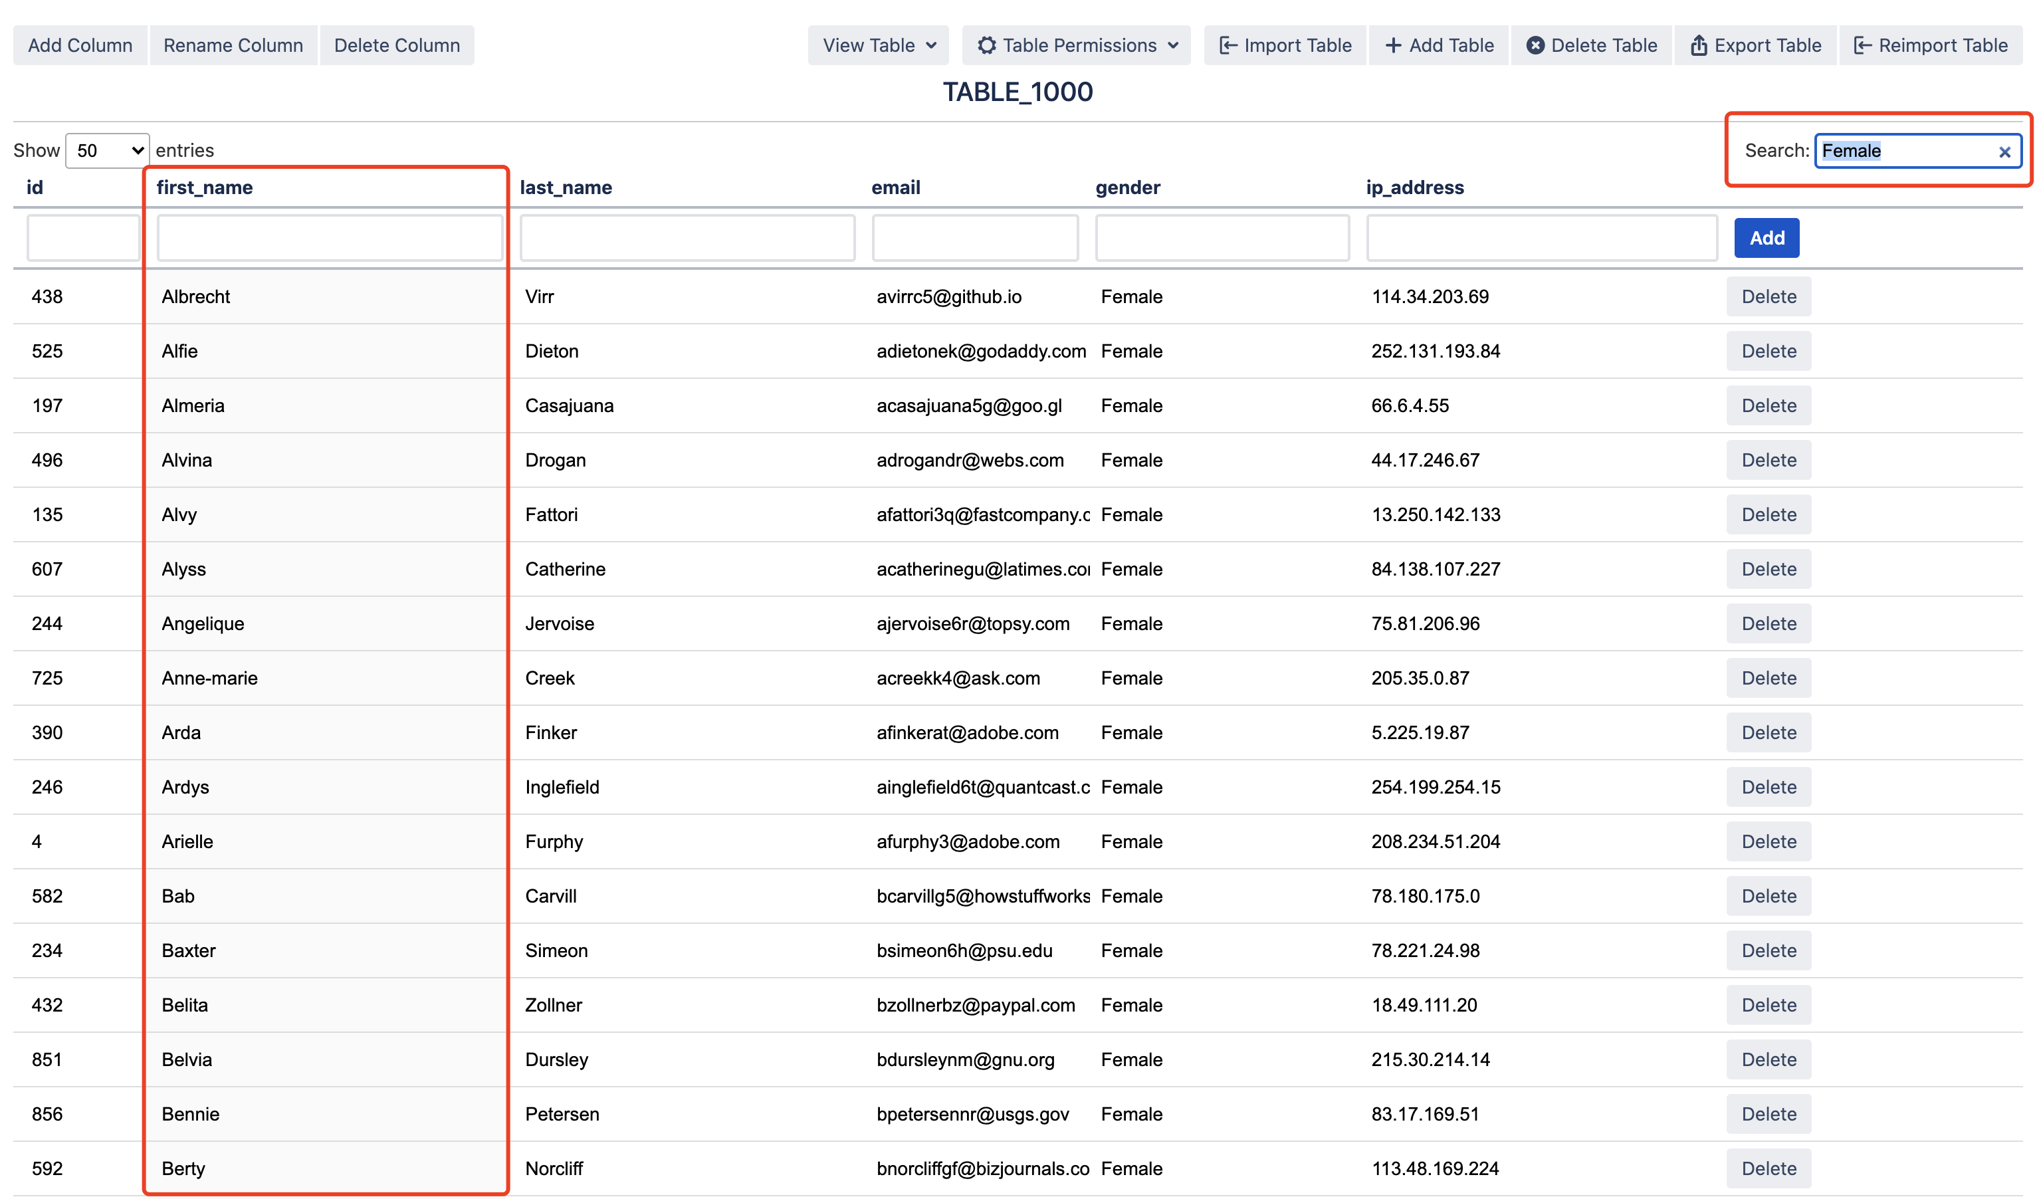Click the email filter input field

click(x=975, y=238)
